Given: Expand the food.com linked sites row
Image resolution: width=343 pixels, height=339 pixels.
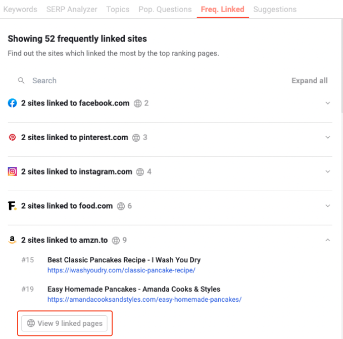Looking at the screenshot, I should pyautogui.click(x=327, y=206).
